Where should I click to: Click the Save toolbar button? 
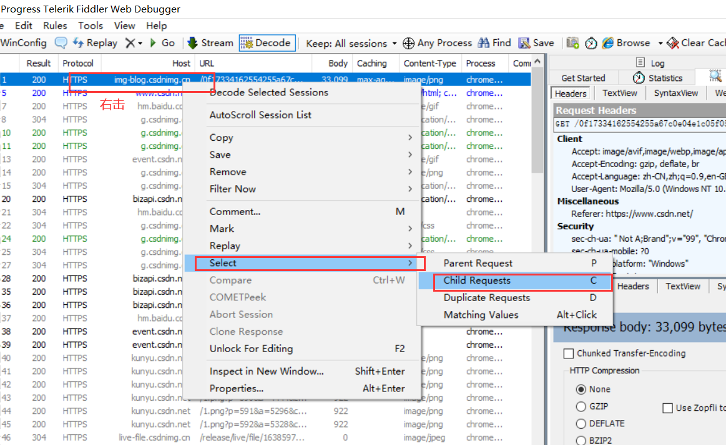click(536, 43)
